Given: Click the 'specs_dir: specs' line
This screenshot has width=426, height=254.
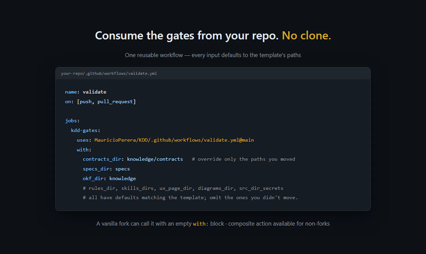Looking at the screenshot, I should [x=106, y=169].
